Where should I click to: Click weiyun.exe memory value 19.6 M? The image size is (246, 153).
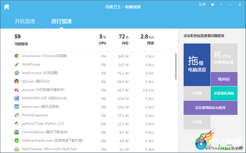pyautogui.click(x=123, y=107)
